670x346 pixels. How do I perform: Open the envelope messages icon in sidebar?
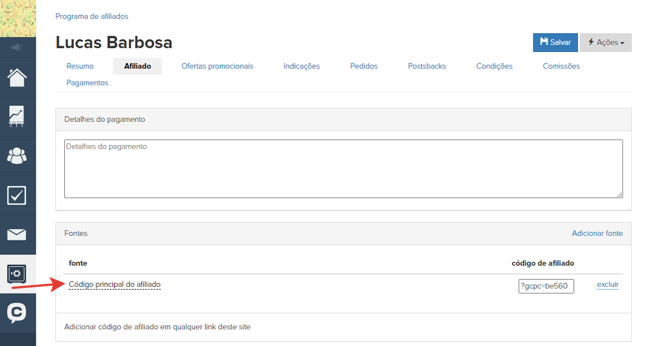pos(17,234)
